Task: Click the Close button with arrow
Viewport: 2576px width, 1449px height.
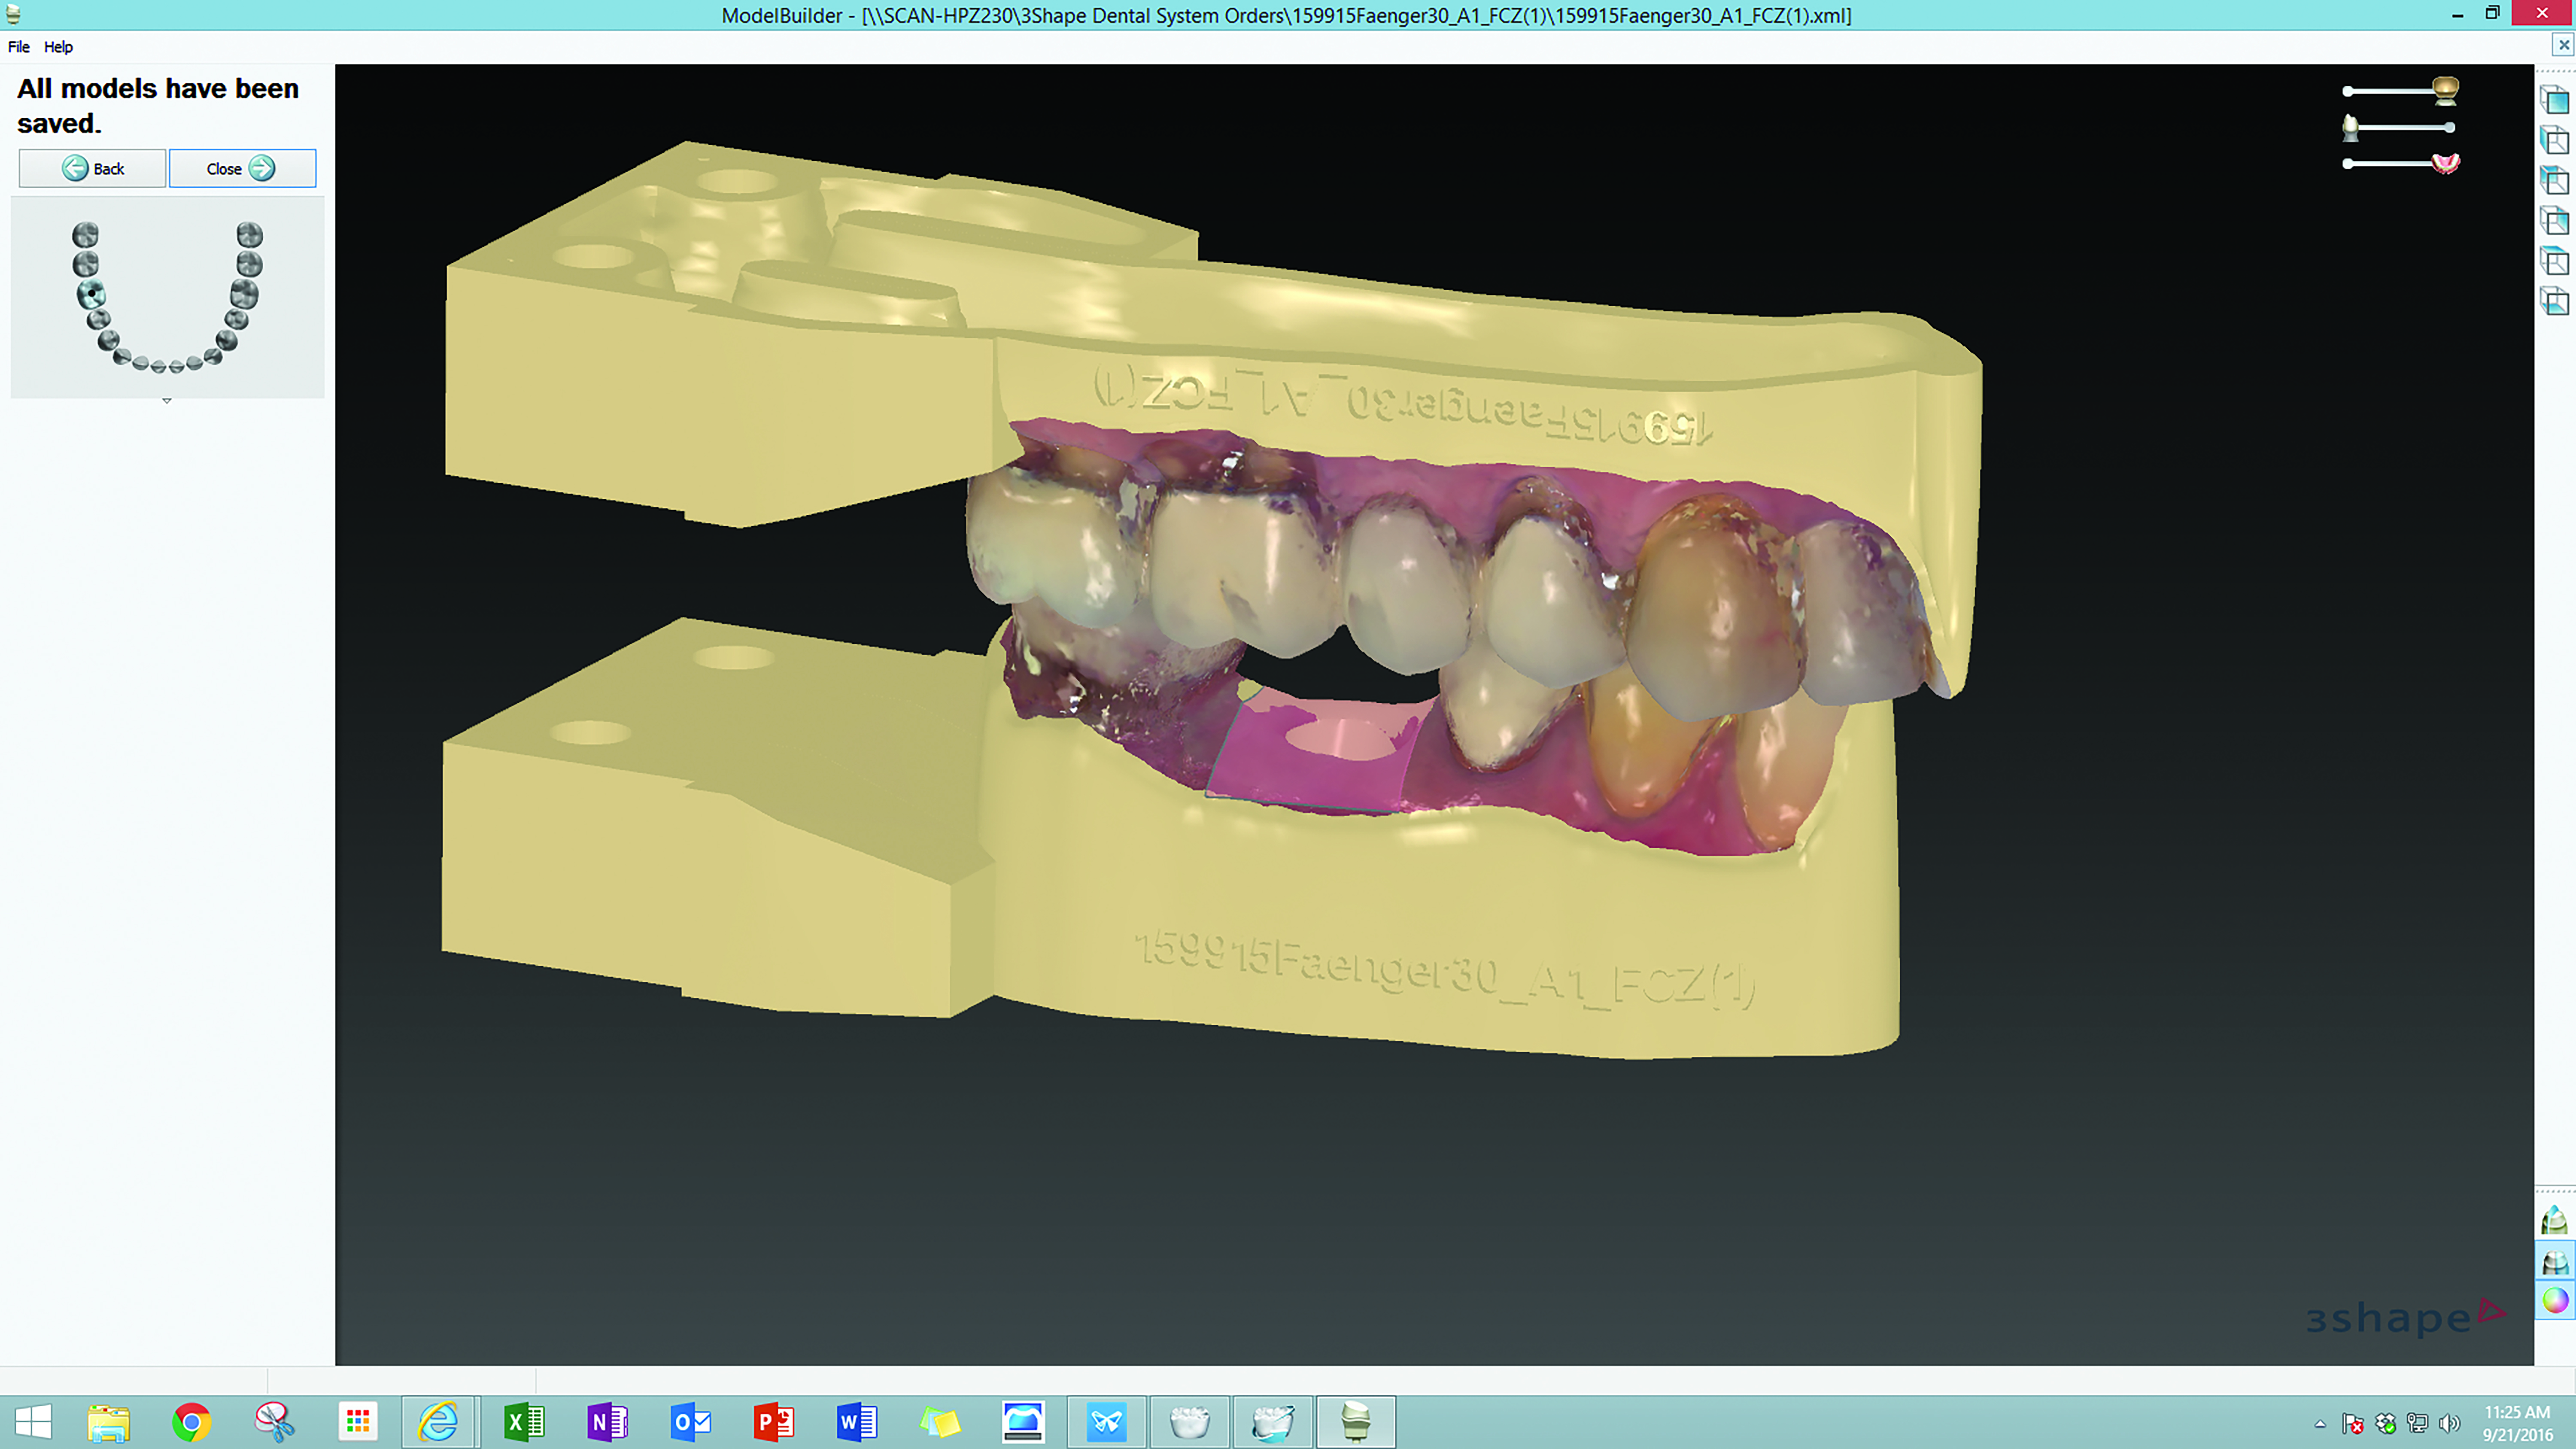Action: pos(242,168)
